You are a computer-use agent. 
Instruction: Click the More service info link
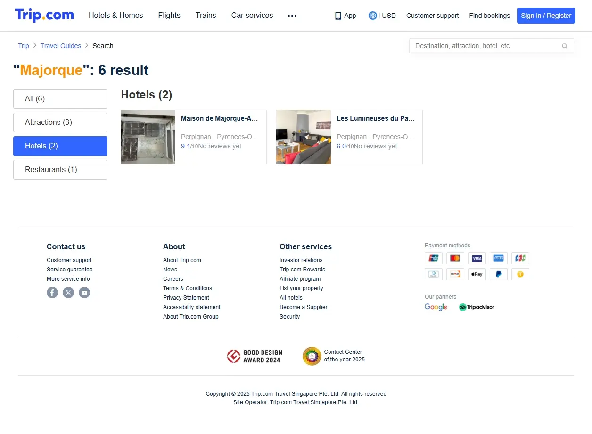(68, 279)
